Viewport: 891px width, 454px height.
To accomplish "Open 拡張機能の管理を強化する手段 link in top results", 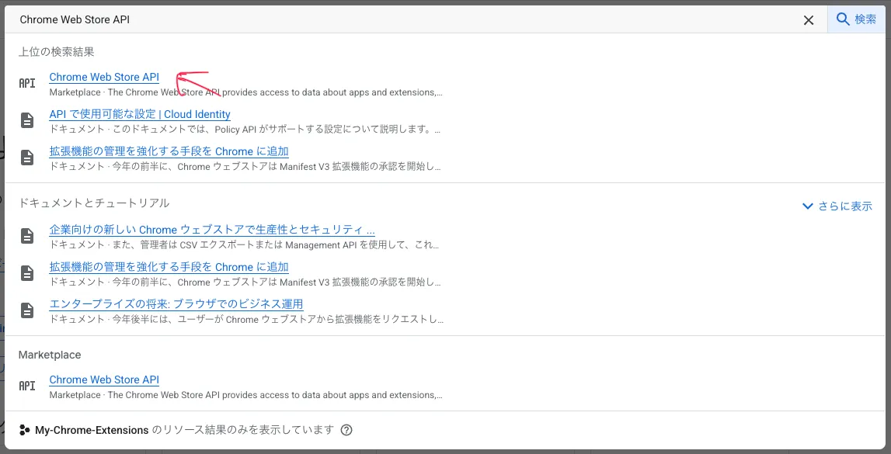I will 169,151.
